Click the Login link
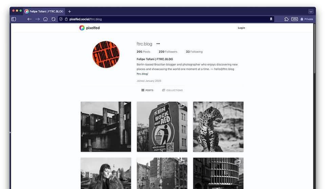Image resolution: width=326 pixels, height=189 pixels. (241, 28)
